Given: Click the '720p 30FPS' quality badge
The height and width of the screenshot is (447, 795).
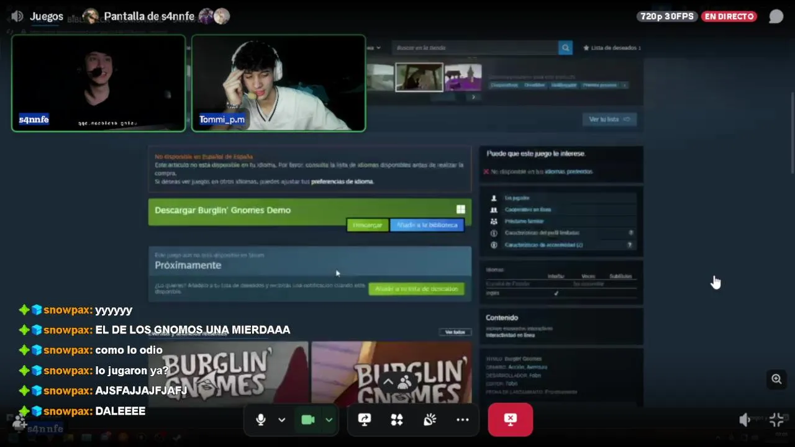Looking at the screenshot, I should point(667,16).
